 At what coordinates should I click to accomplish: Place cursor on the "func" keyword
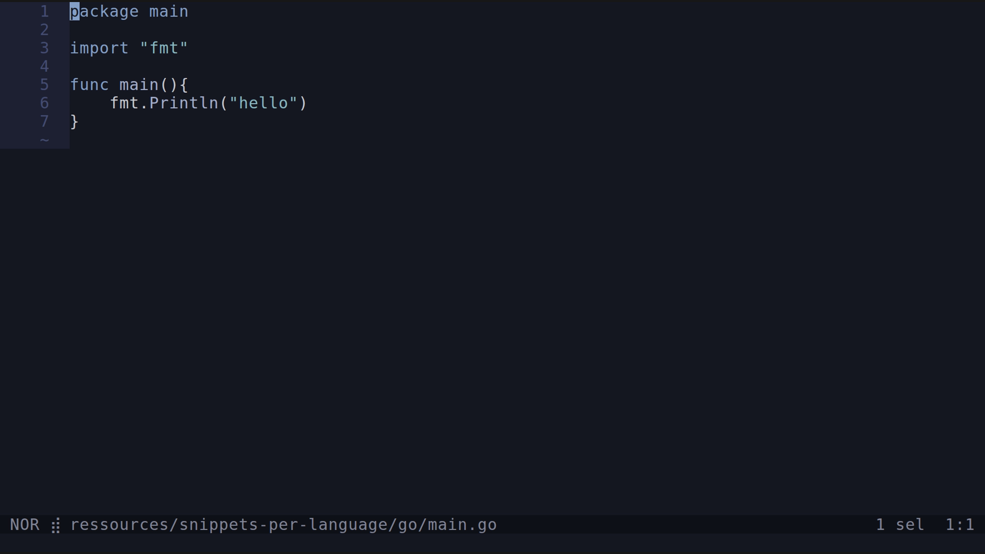click(x=89, y=85)
